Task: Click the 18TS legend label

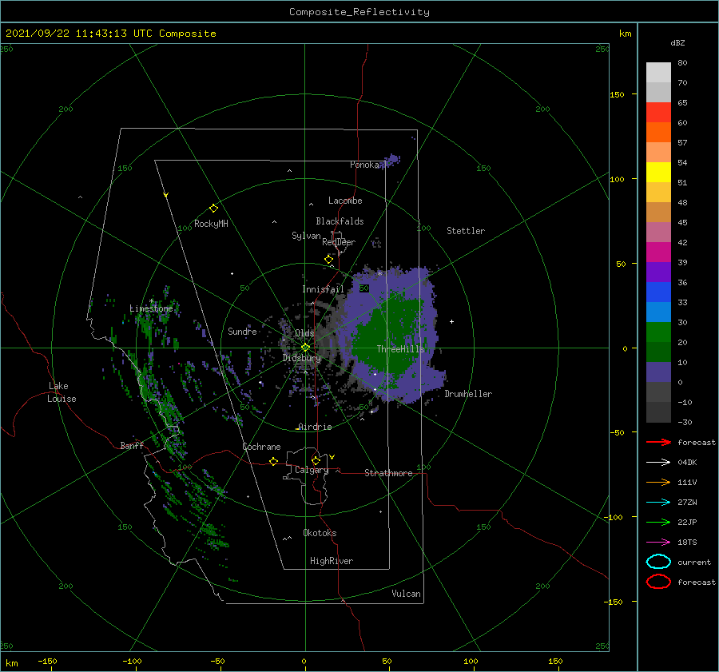Action: point(687,543)
